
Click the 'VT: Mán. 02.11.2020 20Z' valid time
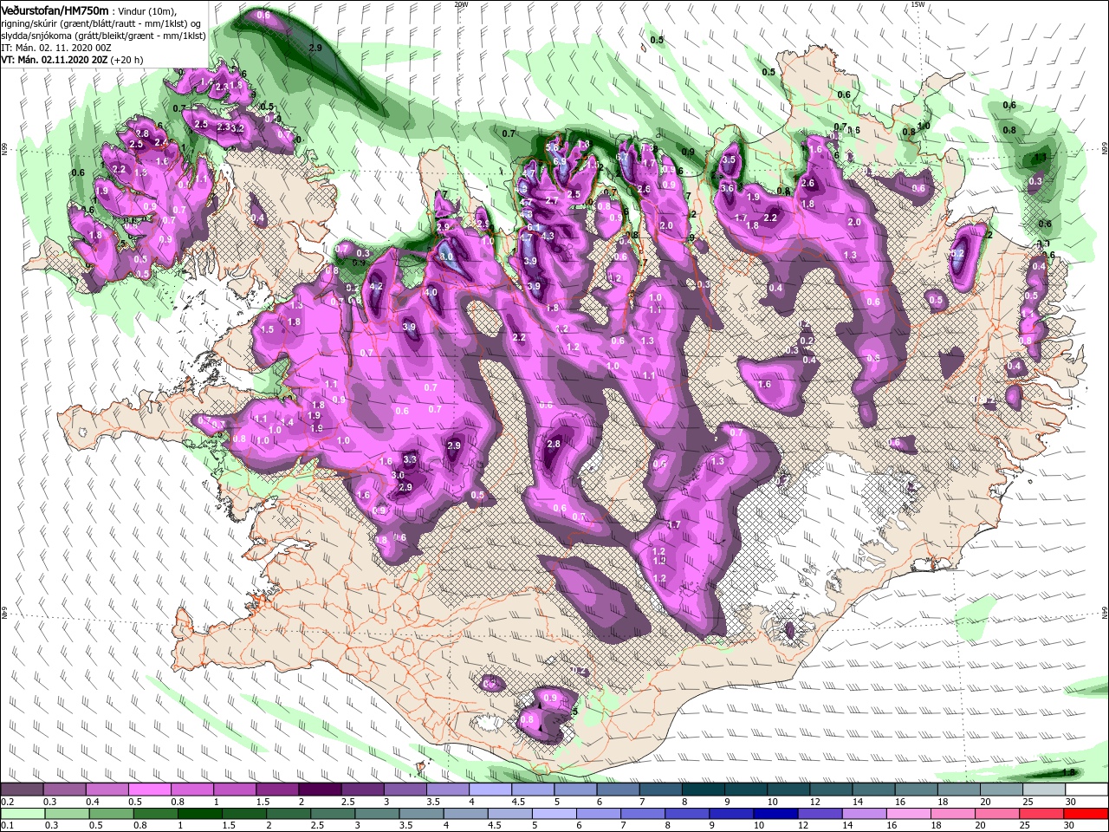pyautogui.click(x=56, y=60)
